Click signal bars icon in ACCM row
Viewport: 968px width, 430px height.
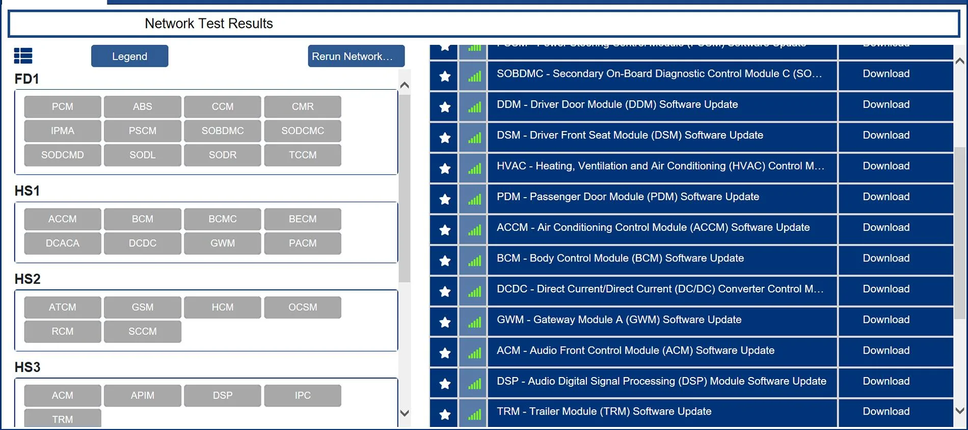tap(474, 230)
